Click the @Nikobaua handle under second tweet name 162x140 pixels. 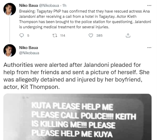pos(29,53)
